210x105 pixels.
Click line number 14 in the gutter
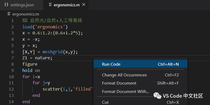[11, 102]
